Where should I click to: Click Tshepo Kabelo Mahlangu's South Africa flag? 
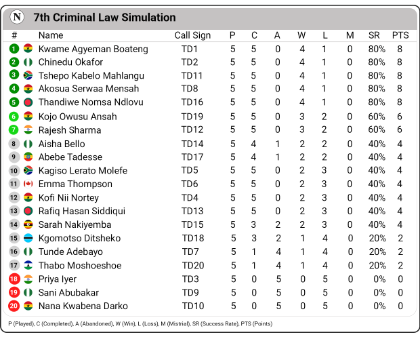click(28, 75)
